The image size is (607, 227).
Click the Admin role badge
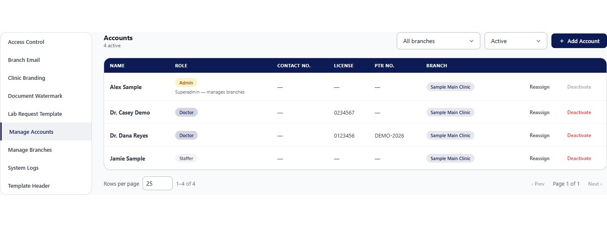(x=186, y=83)
